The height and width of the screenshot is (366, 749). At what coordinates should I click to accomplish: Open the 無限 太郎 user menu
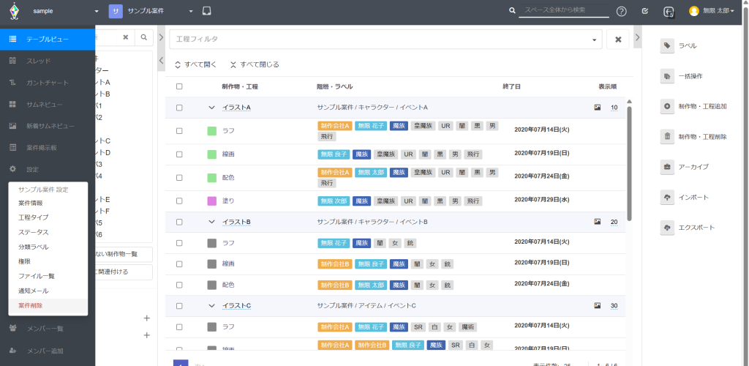712,11
